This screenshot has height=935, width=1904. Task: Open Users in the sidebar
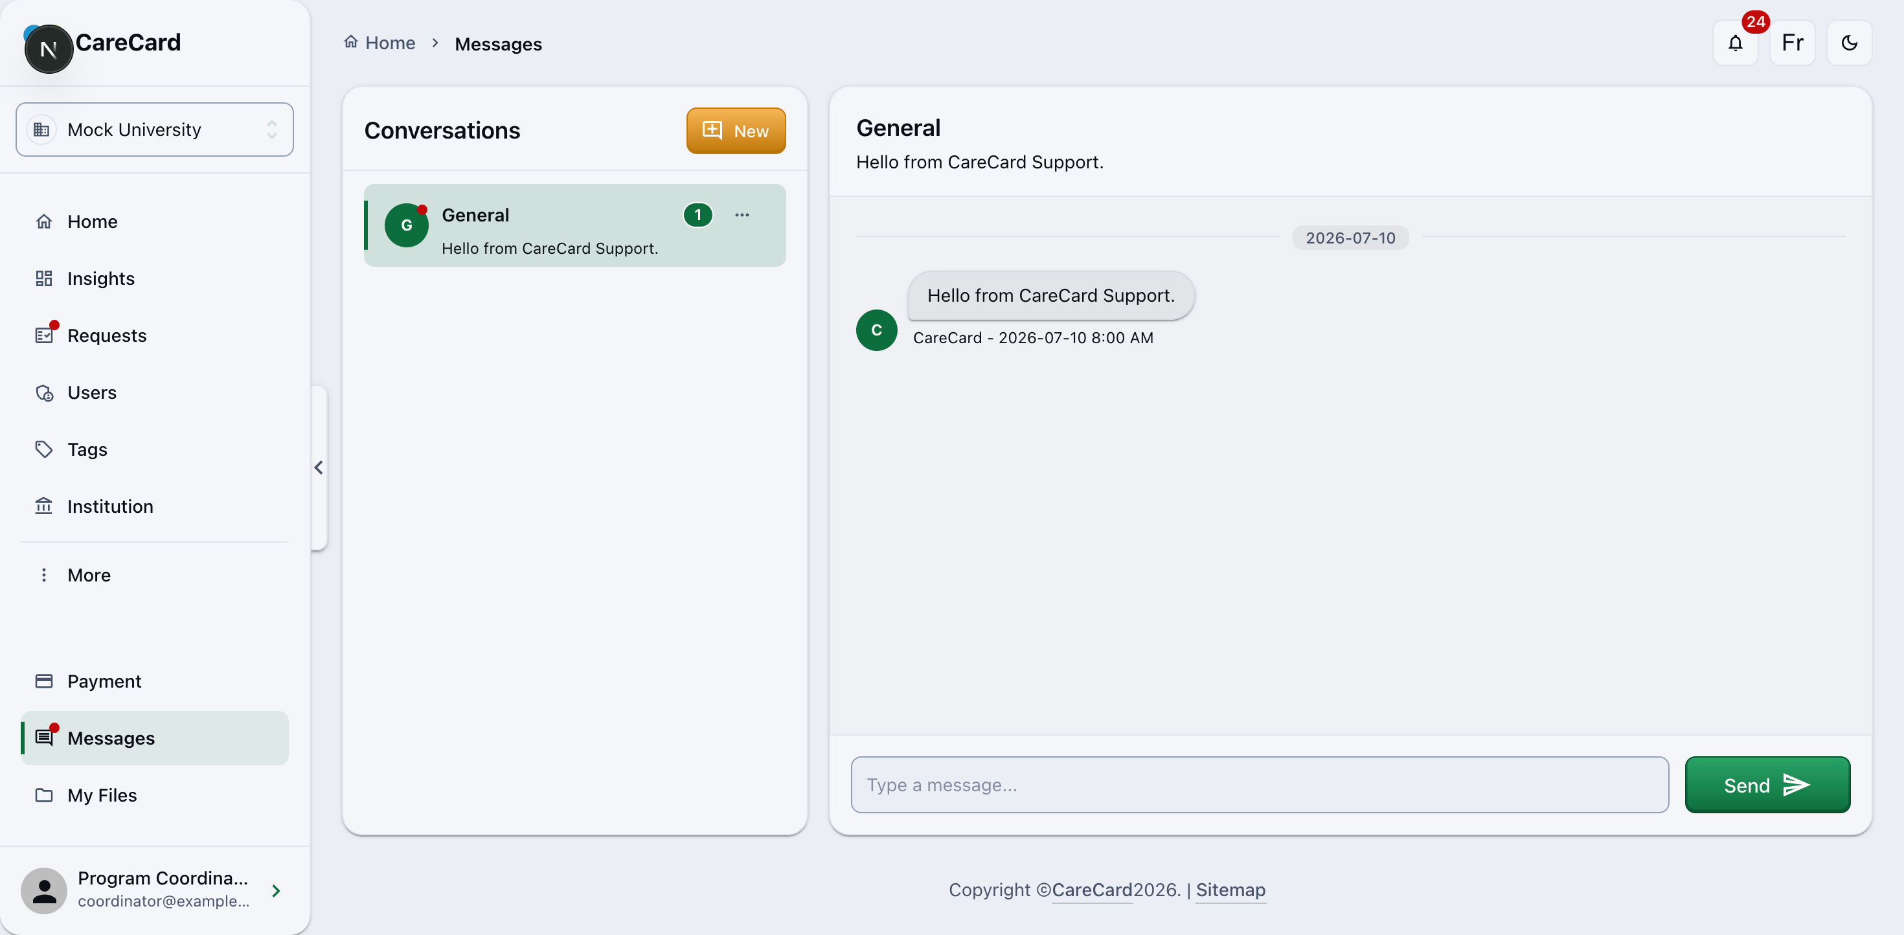point(155,392)
